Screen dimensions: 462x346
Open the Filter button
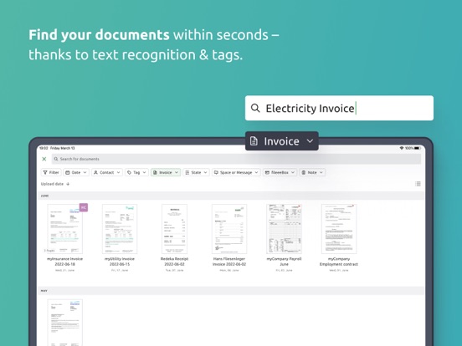click(x=51, y=172)
